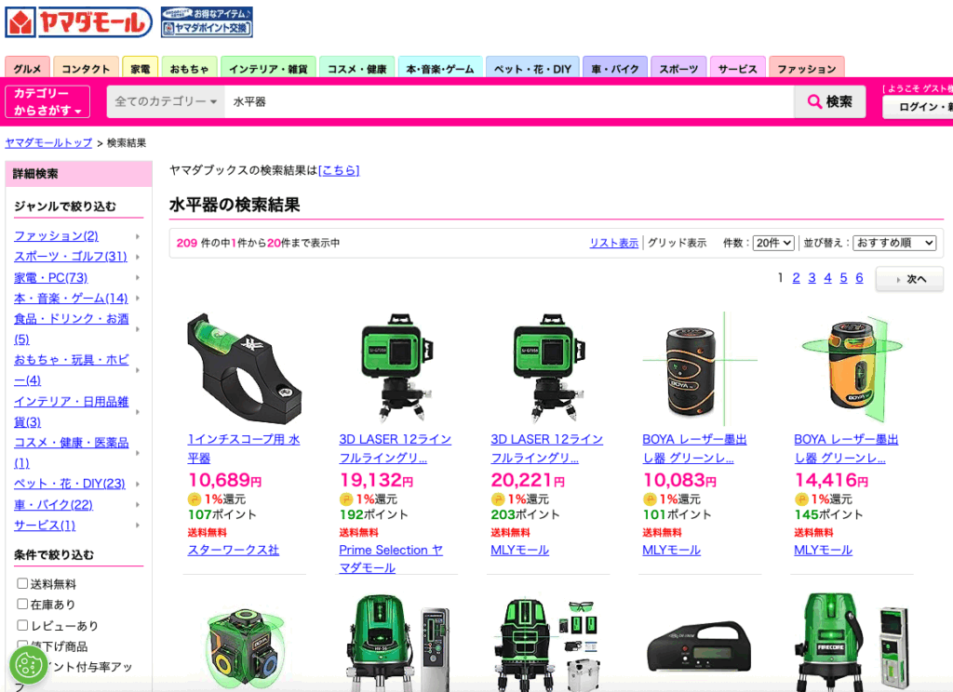Open the 14,416円 BOYA laser product image
The height and width of the screenshot is (692, 953).
point(851,368)
